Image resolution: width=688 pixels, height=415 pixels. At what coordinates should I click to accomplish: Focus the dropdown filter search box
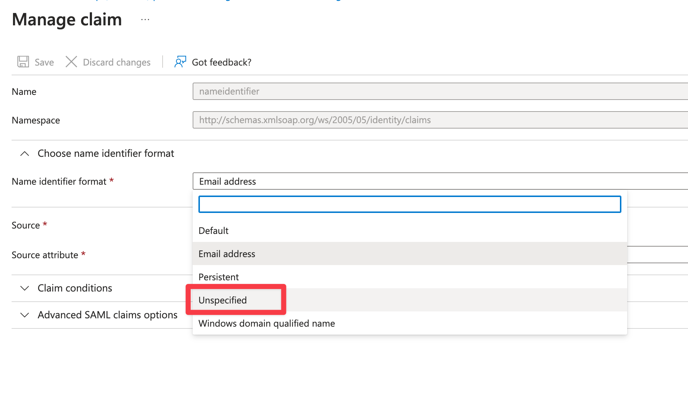click(410, 204)
